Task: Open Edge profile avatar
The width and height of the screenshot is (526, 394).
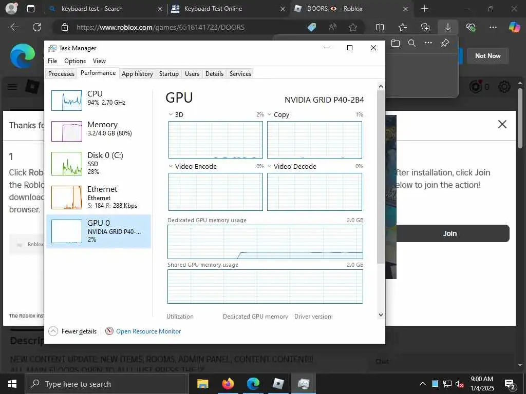Action: click(x=11, y=8)
